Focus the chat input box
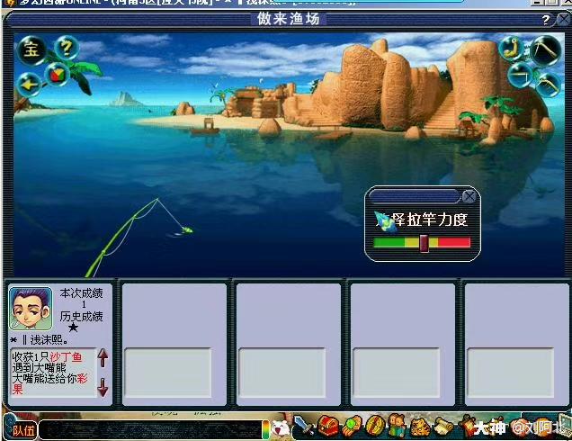 coord(150,429)
